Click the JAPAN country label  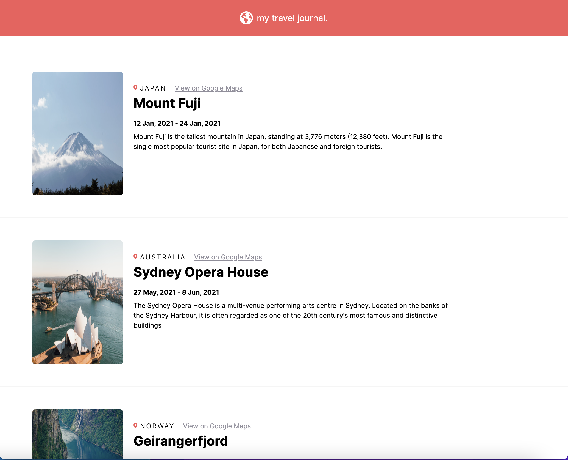point(153,88)
